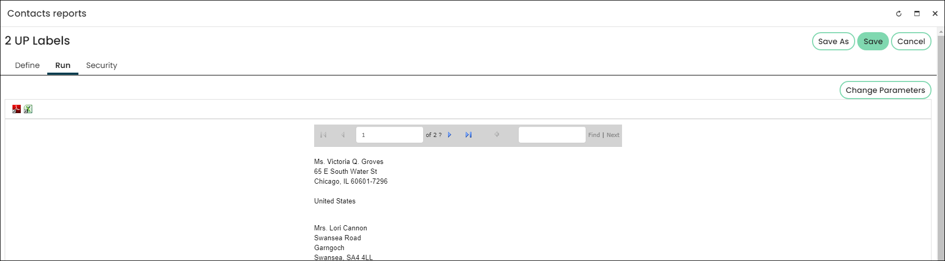This screenshot has width=945, height=261.
Task: Go to previous page arrow
Action: [x=343, y=135]
